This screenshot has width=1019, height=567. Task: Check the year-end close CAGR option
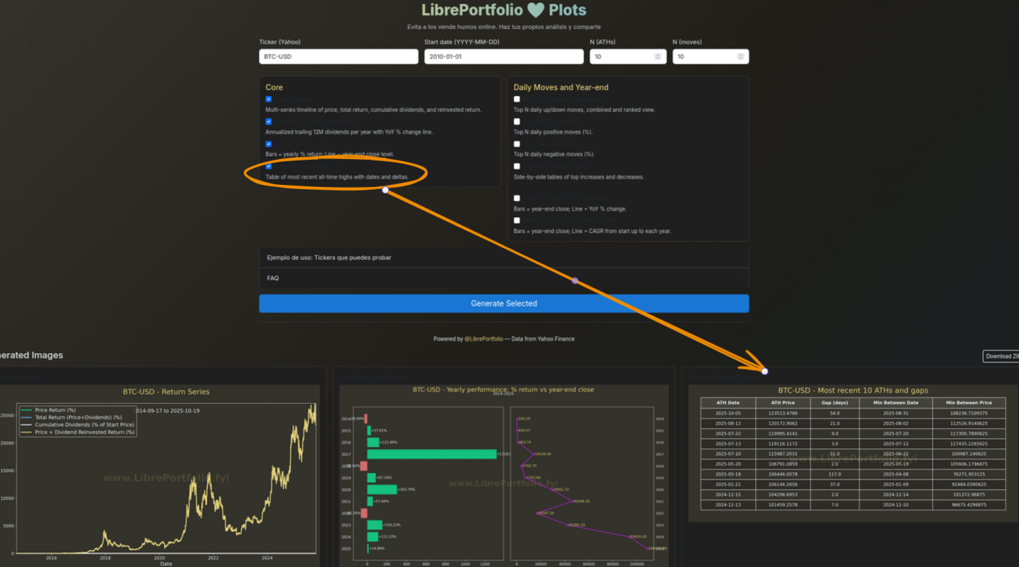517,221
